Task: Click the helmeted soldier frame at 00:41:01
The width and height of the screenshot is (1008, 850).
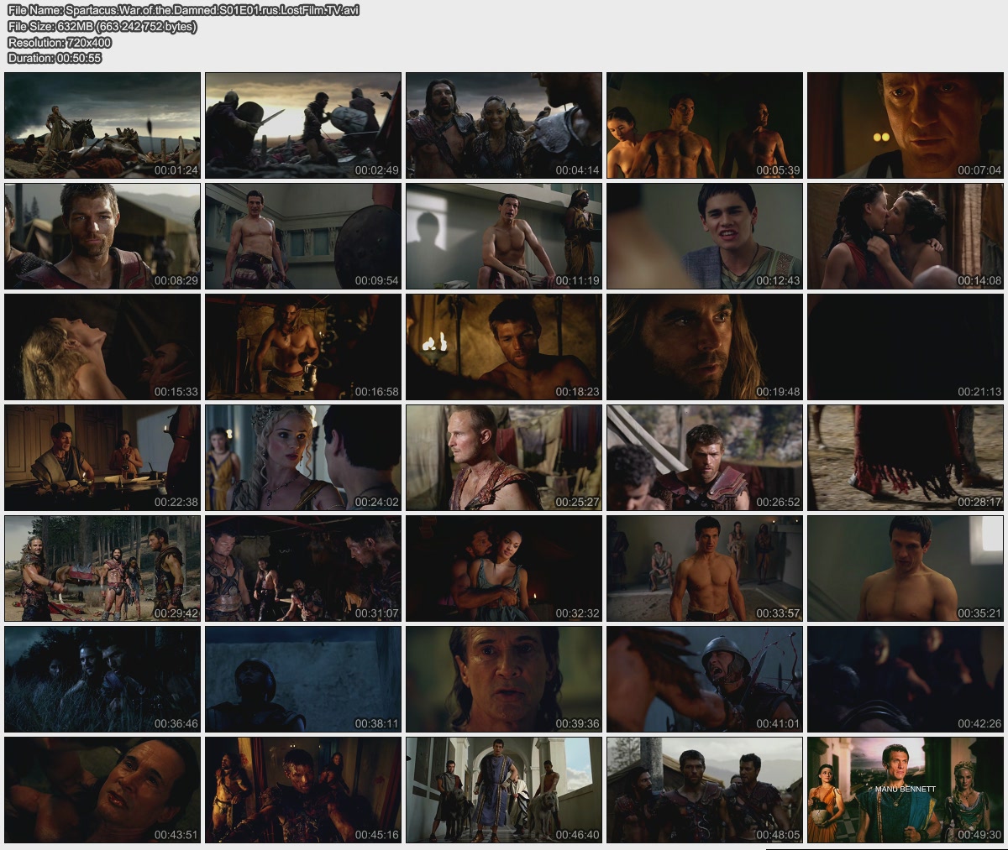Action: [705, 679]
